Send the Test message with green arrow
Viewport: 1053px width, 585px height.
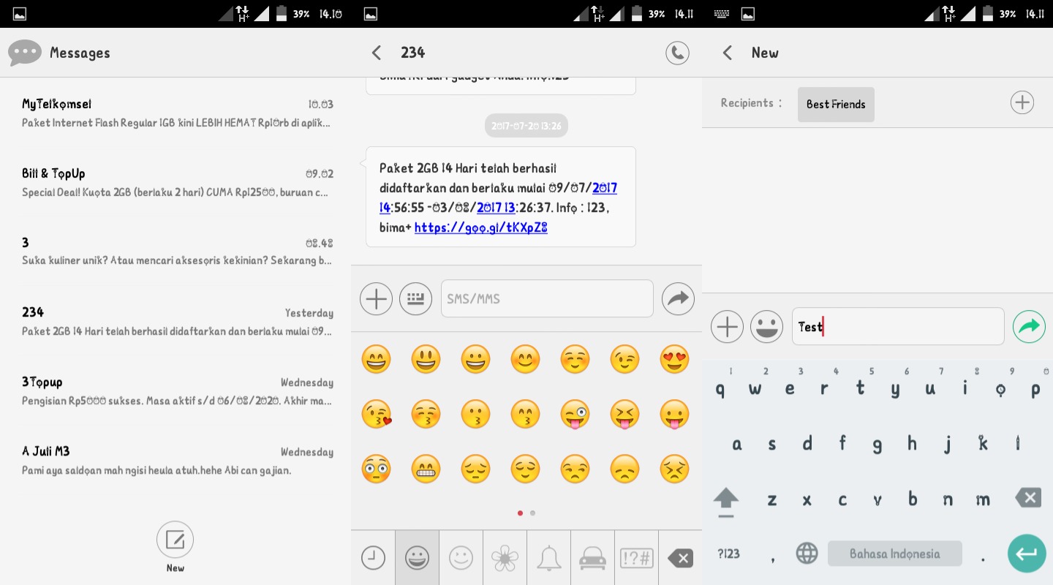point(1029,326)
